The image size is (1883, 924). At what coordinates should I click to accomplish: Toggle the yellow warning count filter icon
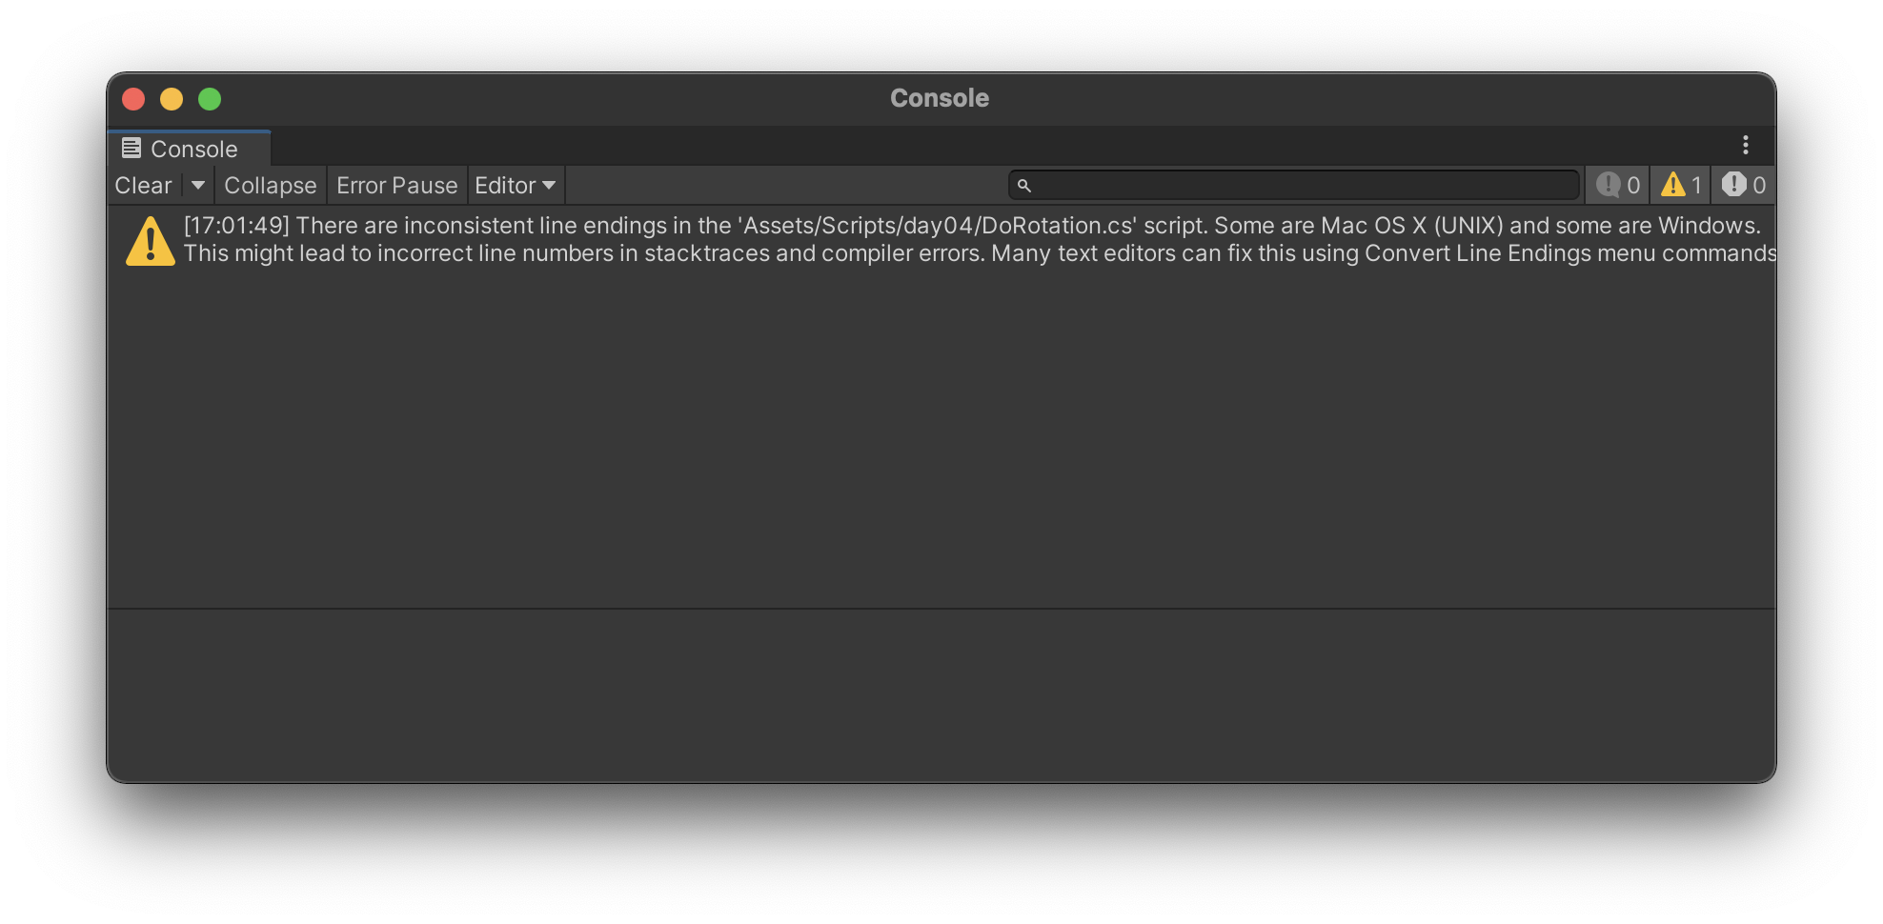(x=1679, y=185)
